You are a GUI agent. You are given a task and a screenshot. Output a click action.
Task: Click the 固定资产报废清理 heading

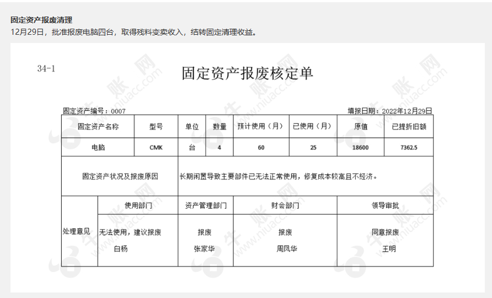click(x=41, y=20)
